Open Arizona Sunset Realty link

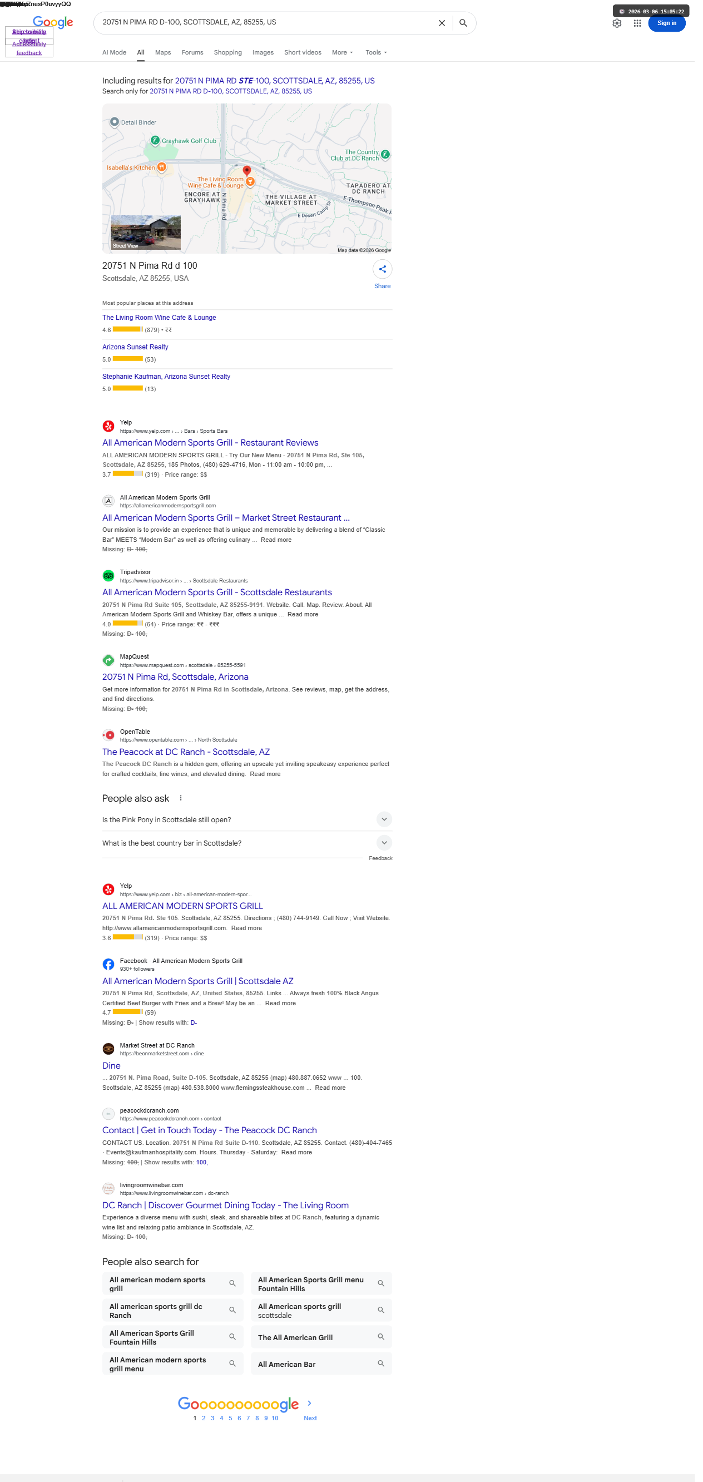(x=137, y=351)
